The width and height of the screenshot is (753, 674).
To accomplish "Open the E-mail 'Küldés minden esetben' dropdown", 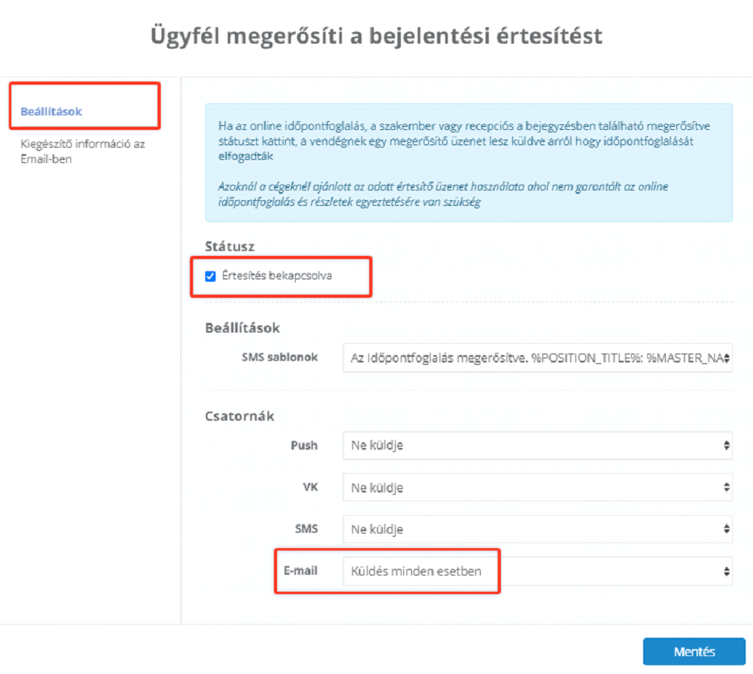I will [537, 571].
